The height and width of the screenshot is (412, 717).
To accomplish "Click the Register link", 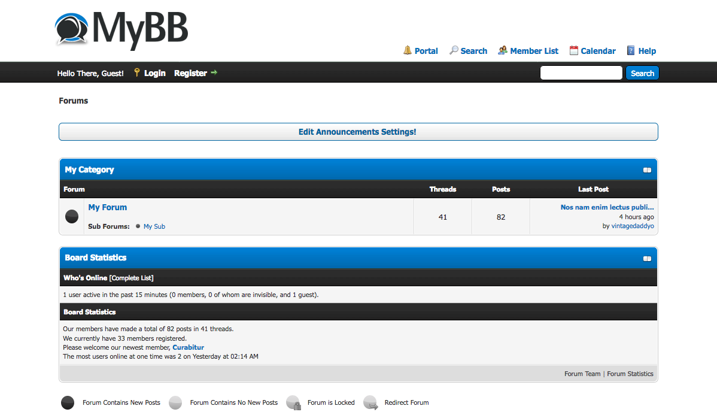I will [190, 73].
